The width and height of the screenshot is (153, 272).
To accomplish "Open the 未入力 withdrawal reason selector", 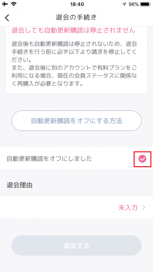I will (x=128, y=207).
